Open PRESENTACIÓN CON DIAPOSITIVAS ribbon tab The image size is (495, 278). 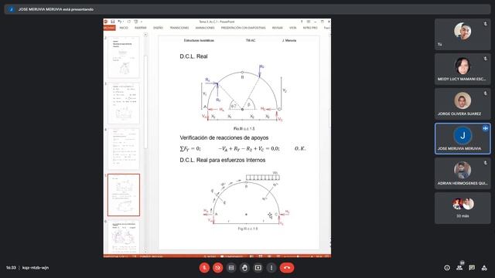coord(243,28)
